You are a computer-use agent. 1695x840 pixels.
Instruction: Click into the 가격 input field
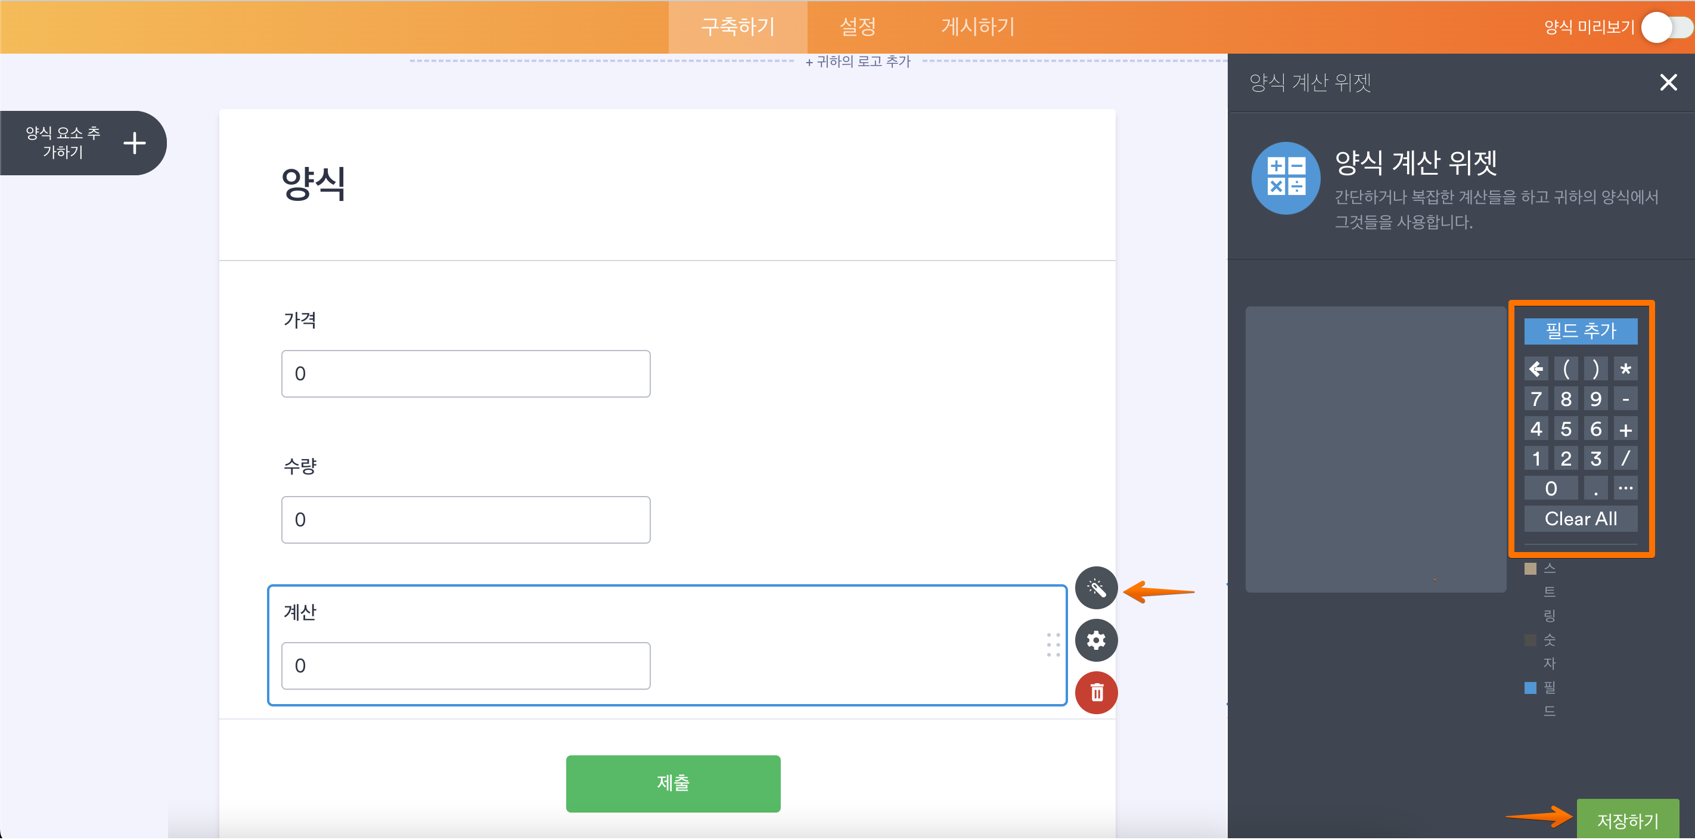pyautogui.click(x=465, y=374)
